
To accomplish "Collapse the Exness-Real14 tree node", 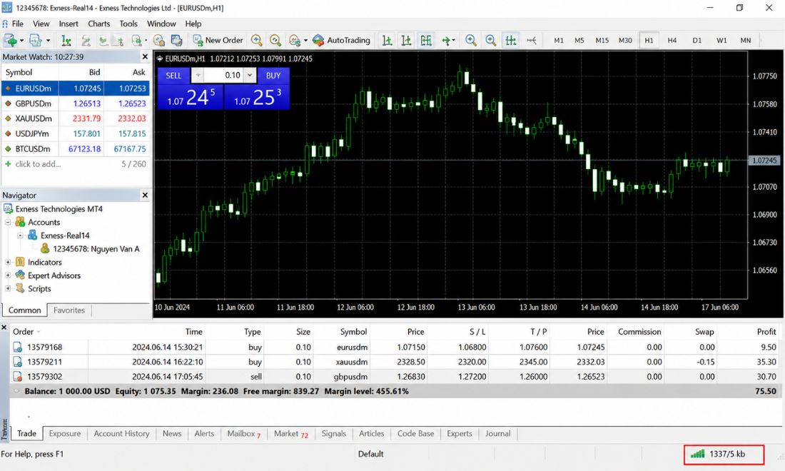I will point(20,235).
